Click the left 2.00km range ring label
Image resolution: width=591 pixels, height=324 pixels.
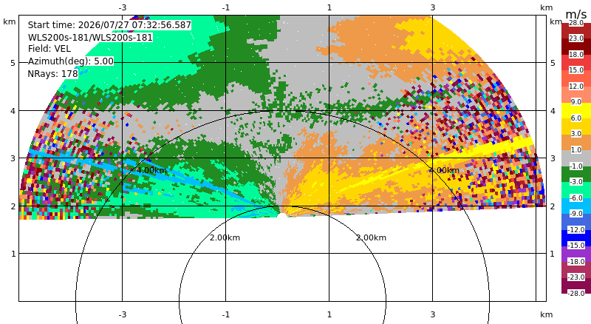coord(225,237)
